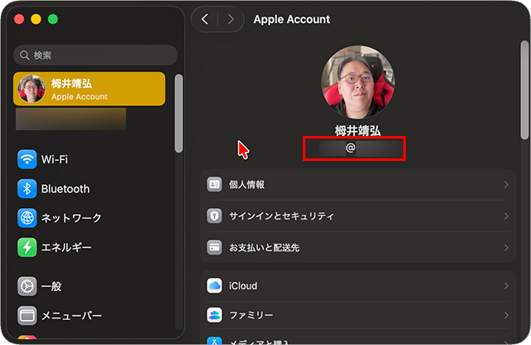Open 個人情報 settings row
531x345 pixels.
pyautogui.click(x=358, y=184)
